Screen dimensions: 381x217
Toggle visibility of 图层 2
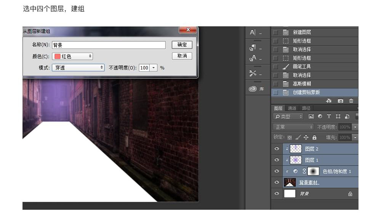click(277, 149)
